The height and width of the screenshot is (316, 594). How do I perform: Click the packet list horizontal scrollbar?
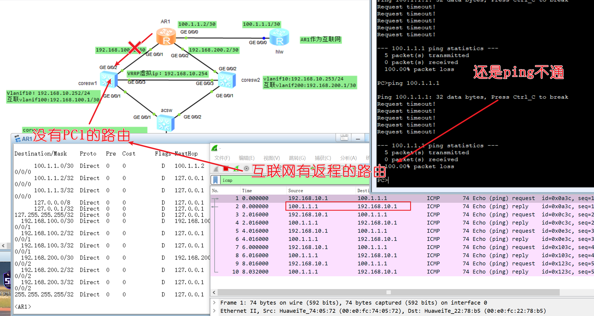click(x=389, y=292)
